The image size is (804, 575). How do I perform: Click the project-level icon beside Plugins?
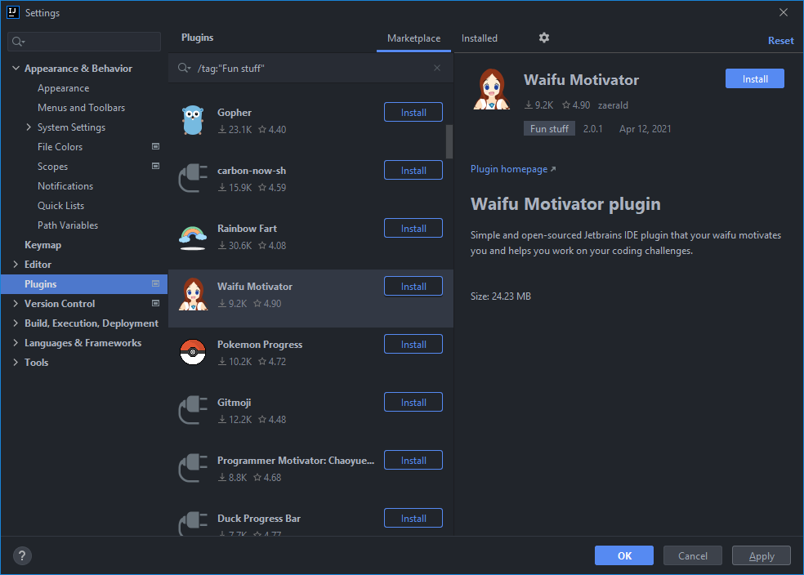coord(155,283)
